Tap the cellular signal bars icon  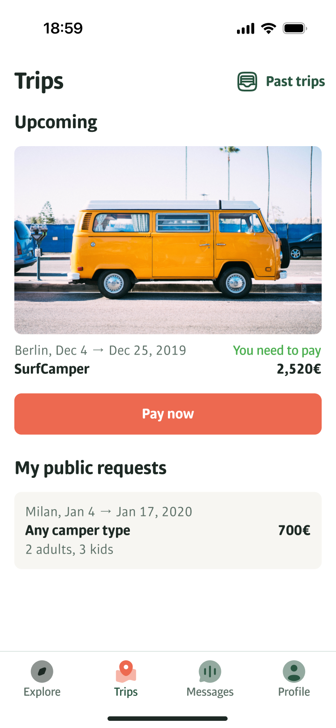246,29
